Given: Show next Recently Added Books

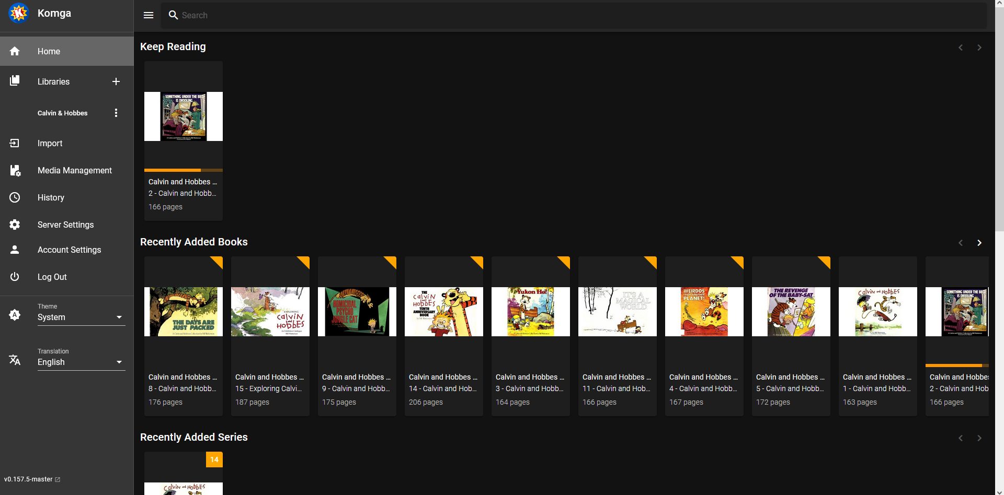Looking at the screenshot, I should coord(979,243).
